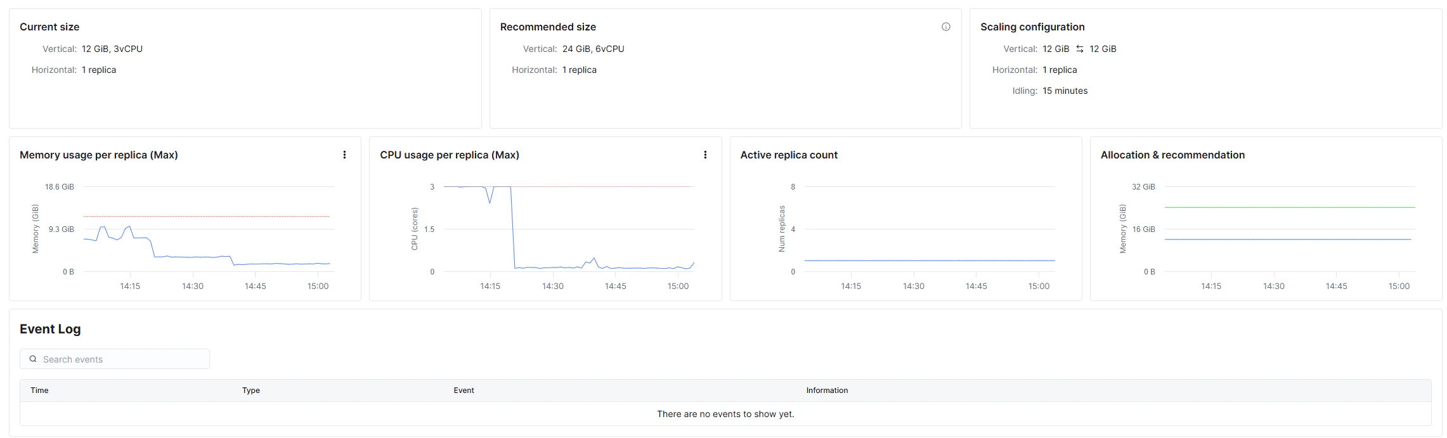
Task: Open CPU usage per replica options menu
Action: pos(705,155)
